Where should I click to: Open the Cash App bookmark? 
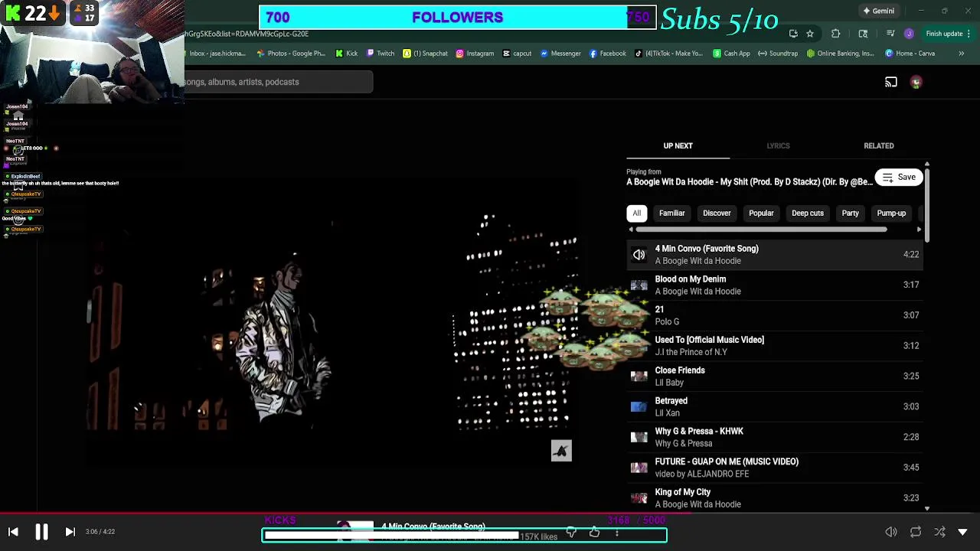click(x=731, y=54)
